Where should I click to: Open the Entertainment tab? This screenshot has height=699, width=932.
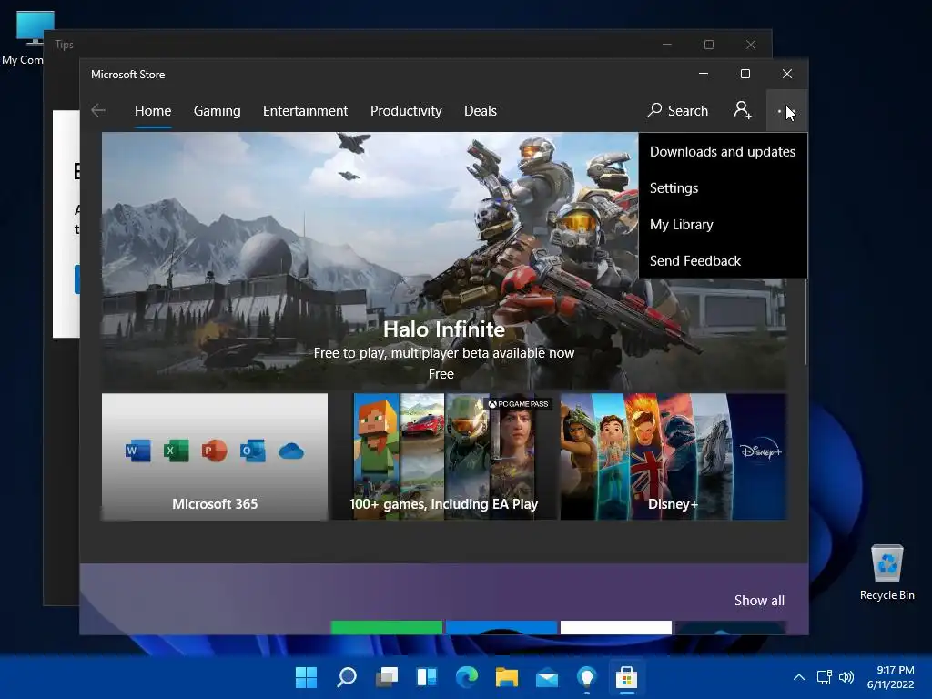pyautogui.click(x=305, y=110)
